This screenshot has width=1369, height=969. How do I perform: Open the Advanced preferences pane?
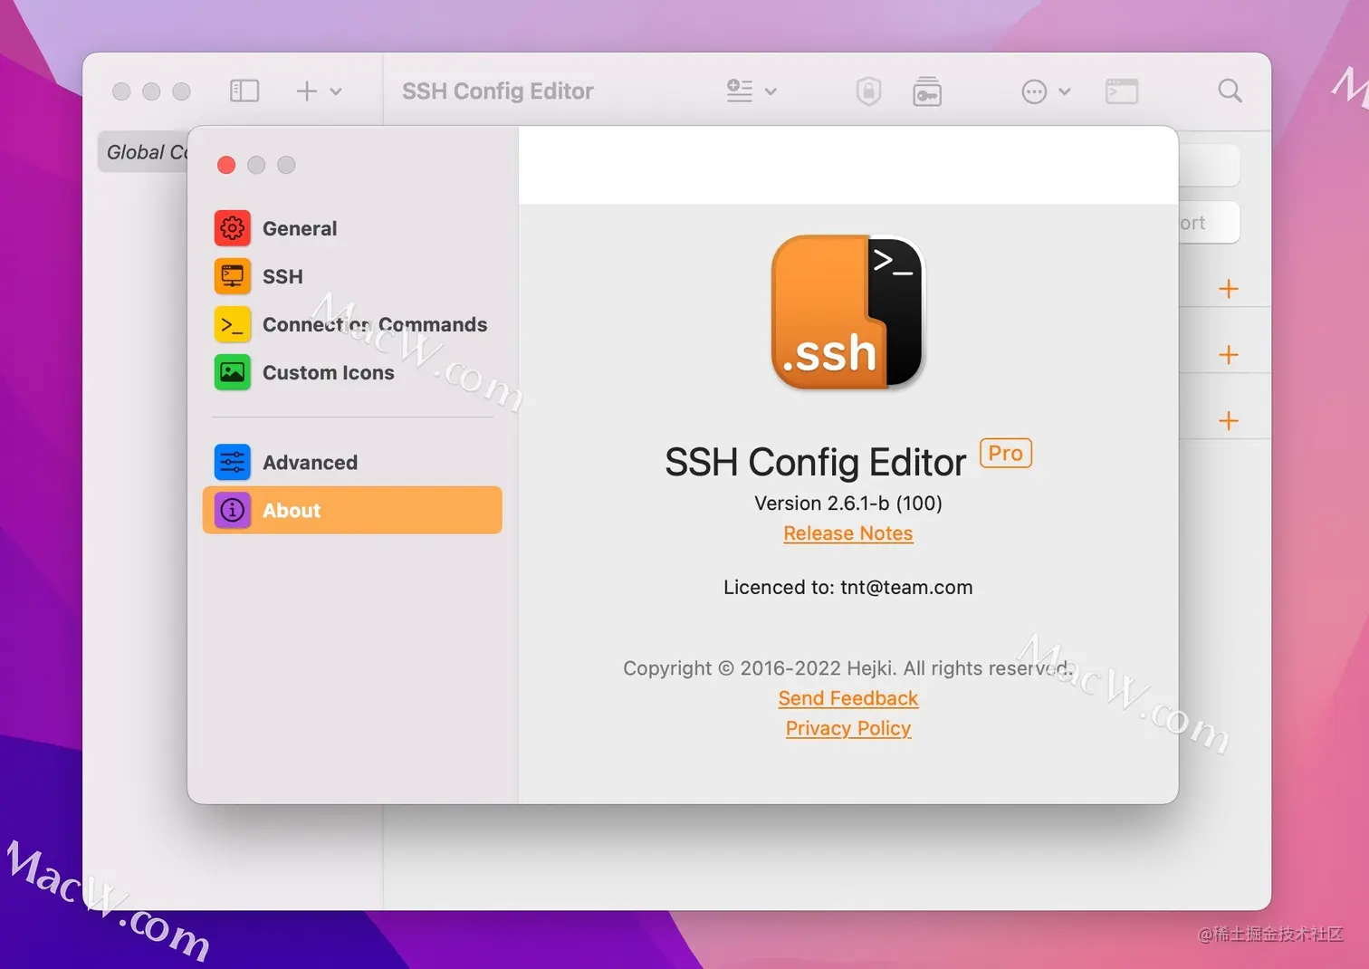point(352,462)
